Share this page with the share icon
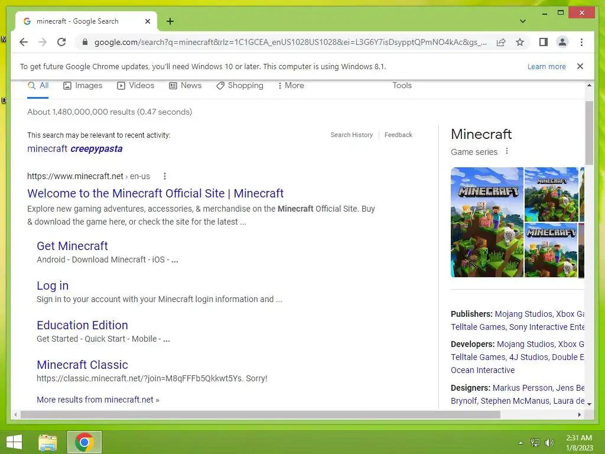This screenshot has height=454, width=605. pyautogui.click(x=501, y=42)
